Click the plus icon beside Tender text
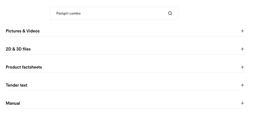 [242, 85]
